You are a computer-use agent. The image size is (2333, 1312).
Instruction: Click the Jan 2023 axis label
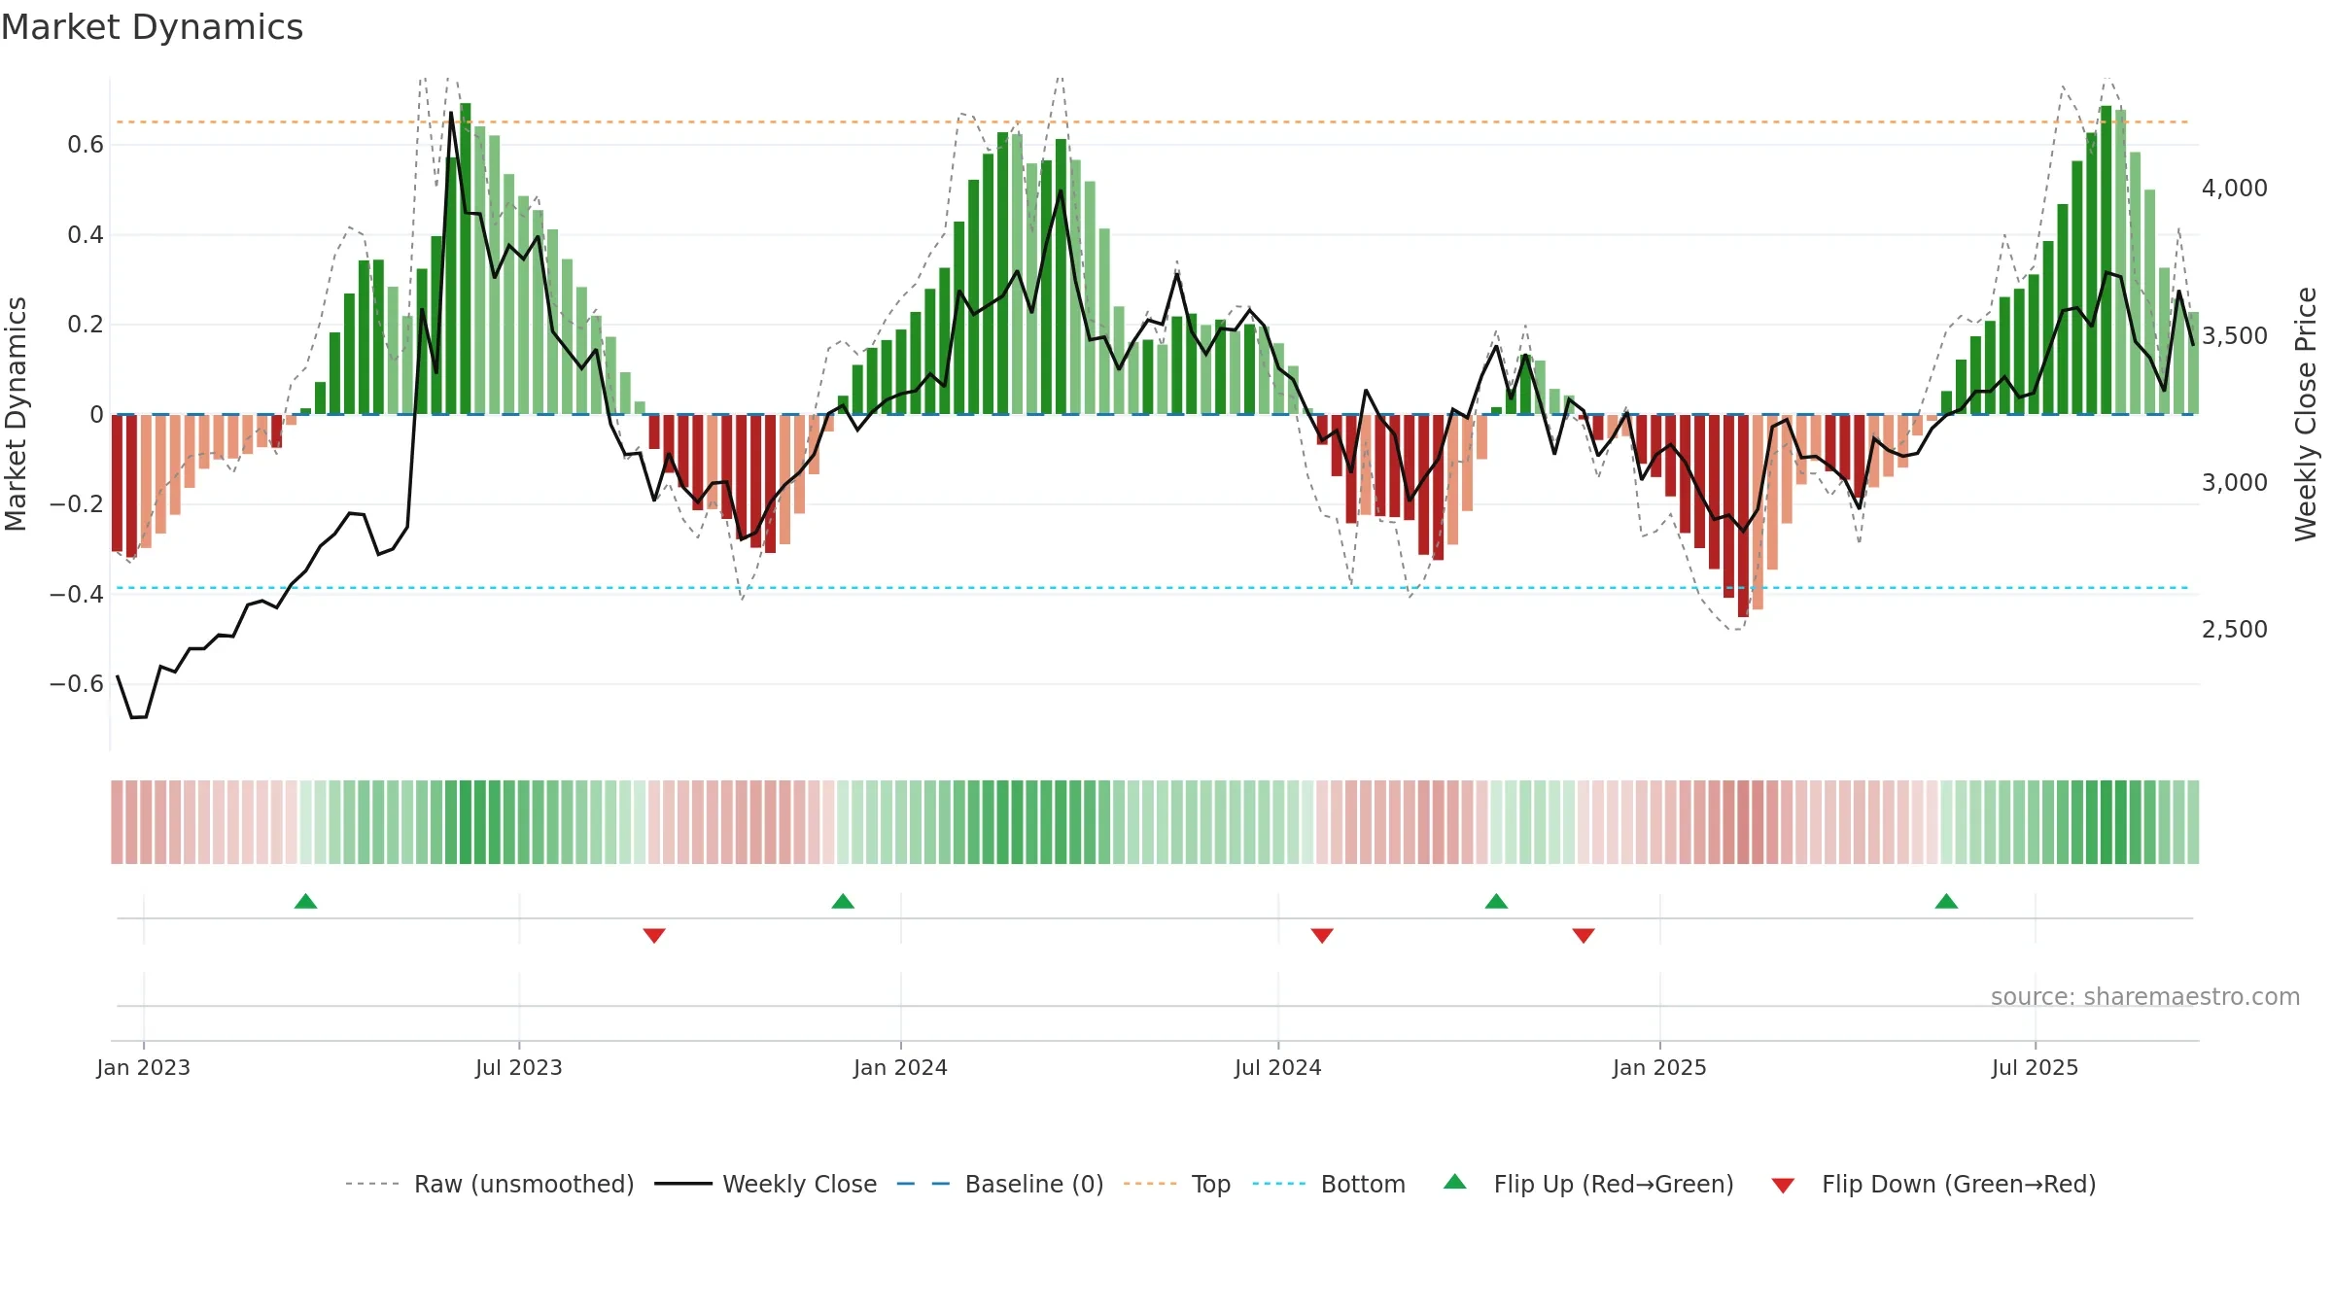[x=143, y=1067]
